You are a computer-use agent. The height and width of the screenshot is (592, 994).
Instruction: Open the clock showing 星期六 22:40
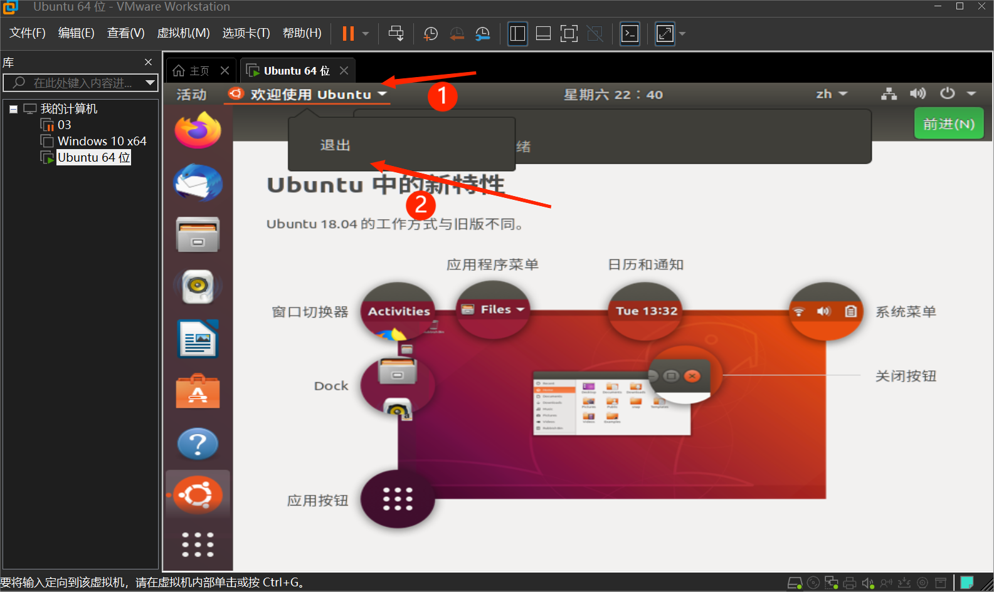613,95
